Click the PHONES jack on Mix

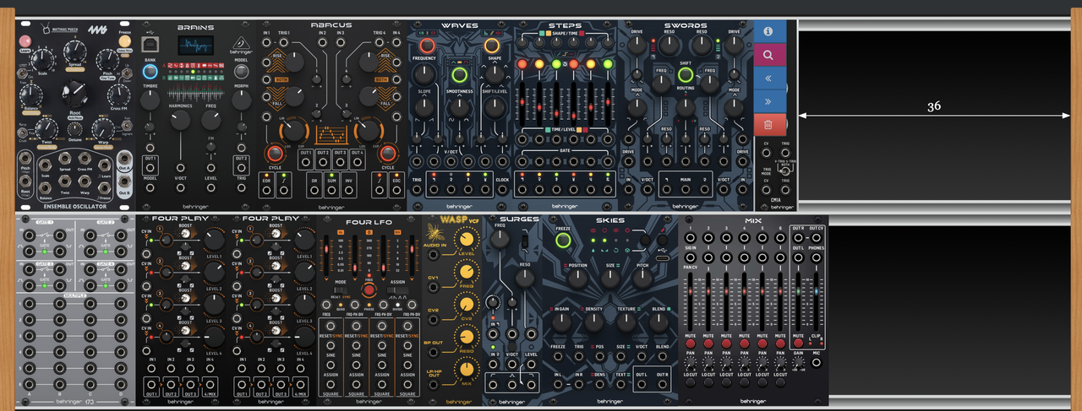[x=817, y=257]
